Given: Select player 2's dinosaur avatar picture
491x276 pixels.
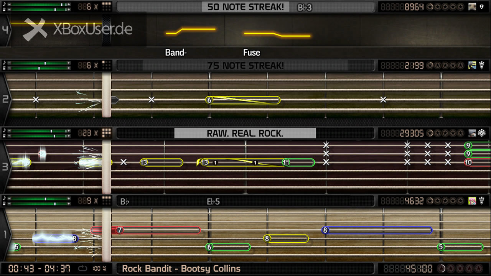Looking at the screenshot, I should [x=472, y=66].
